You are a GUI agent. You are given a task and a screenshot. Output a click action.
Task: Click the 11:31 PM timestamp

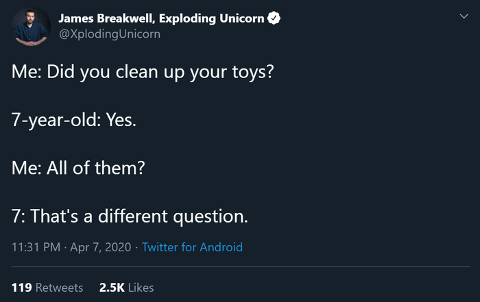[36, 247]
